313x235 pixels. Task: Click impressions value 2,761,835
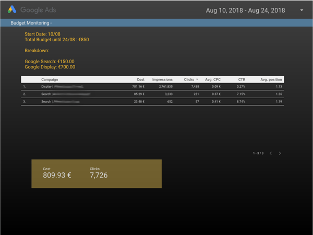[166, 87]
